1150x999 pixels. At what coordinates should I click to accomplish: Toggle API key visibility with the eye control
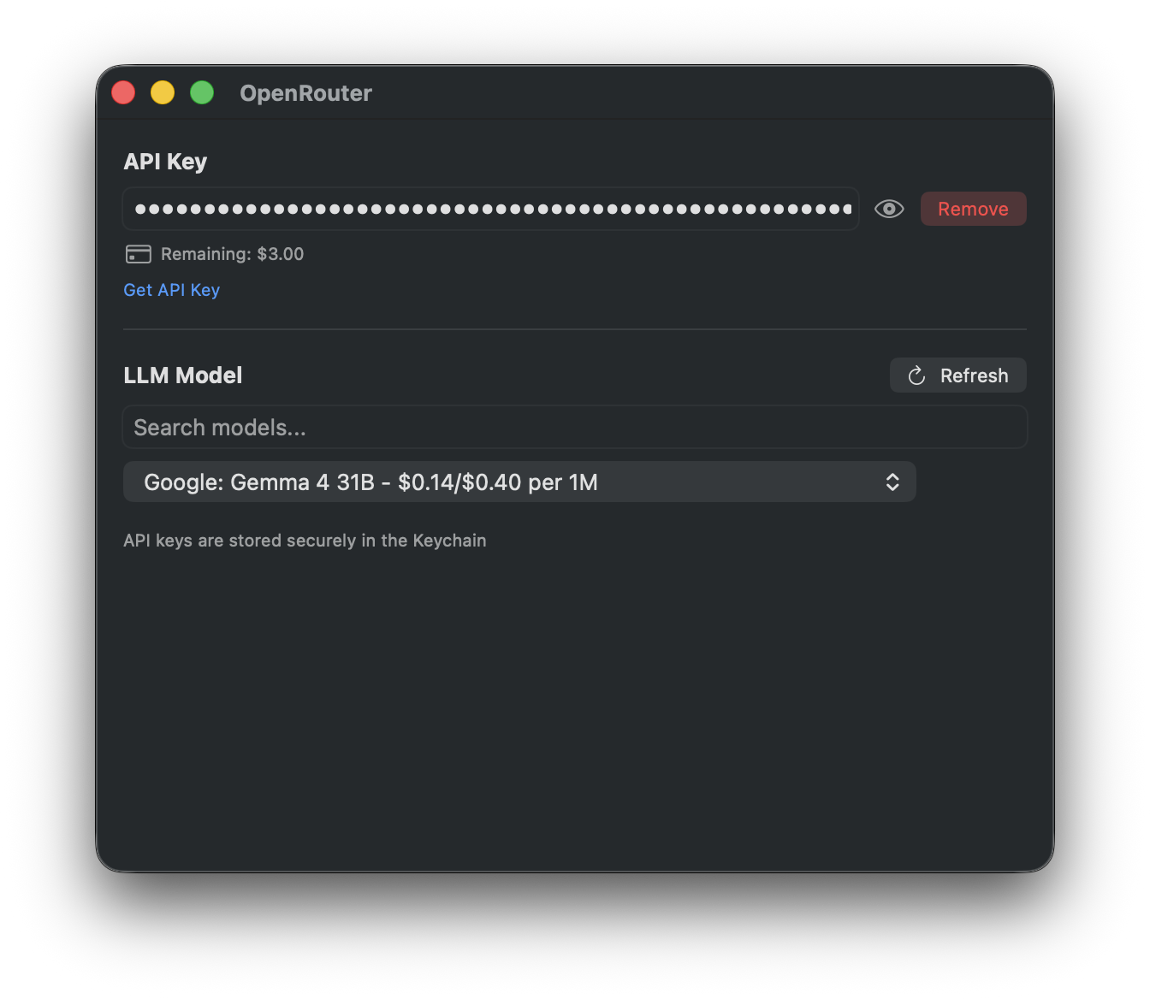pos(889,208)
